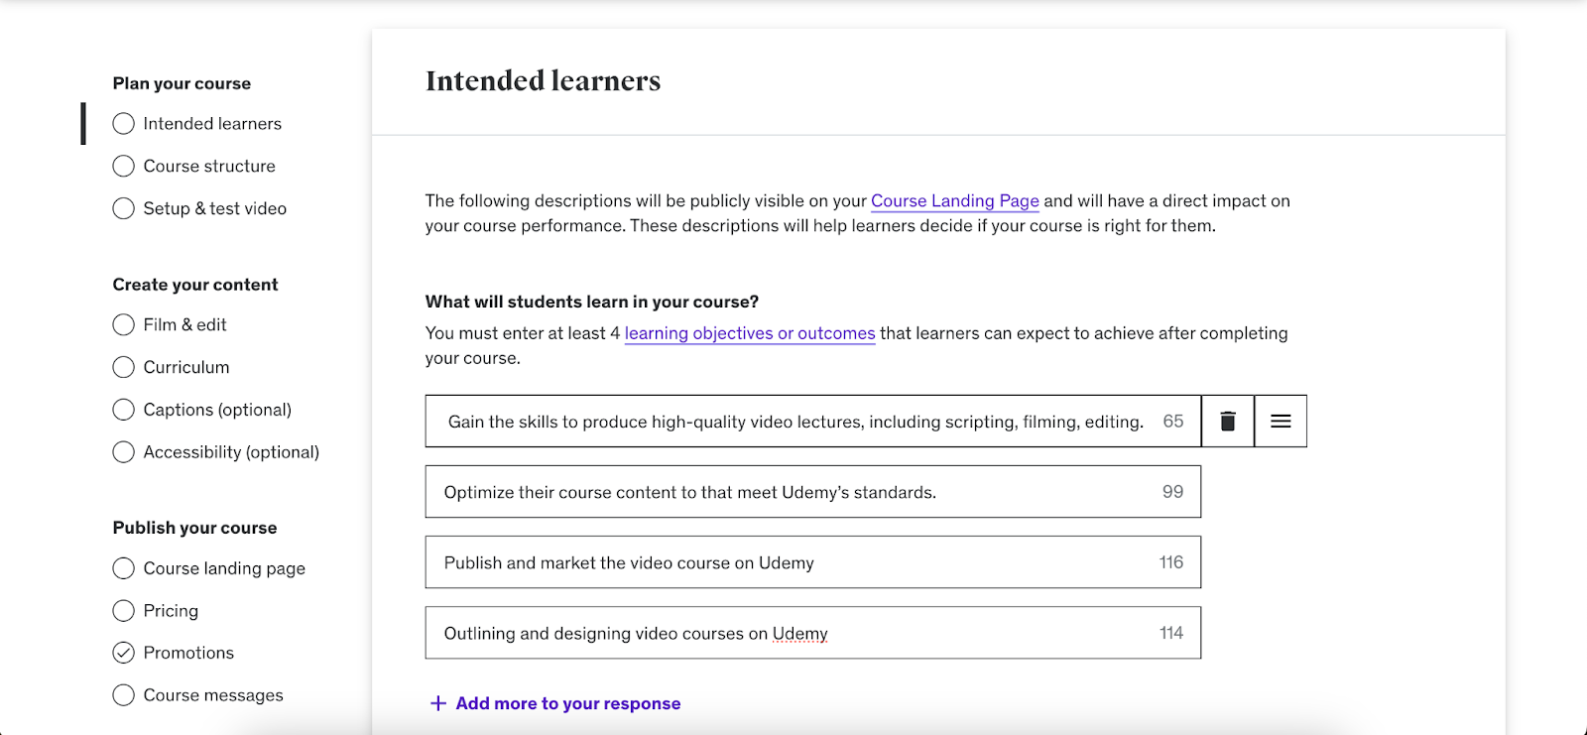1587x735 pixels.
Task: Open the Promotions section
Action: pos(188,653)
